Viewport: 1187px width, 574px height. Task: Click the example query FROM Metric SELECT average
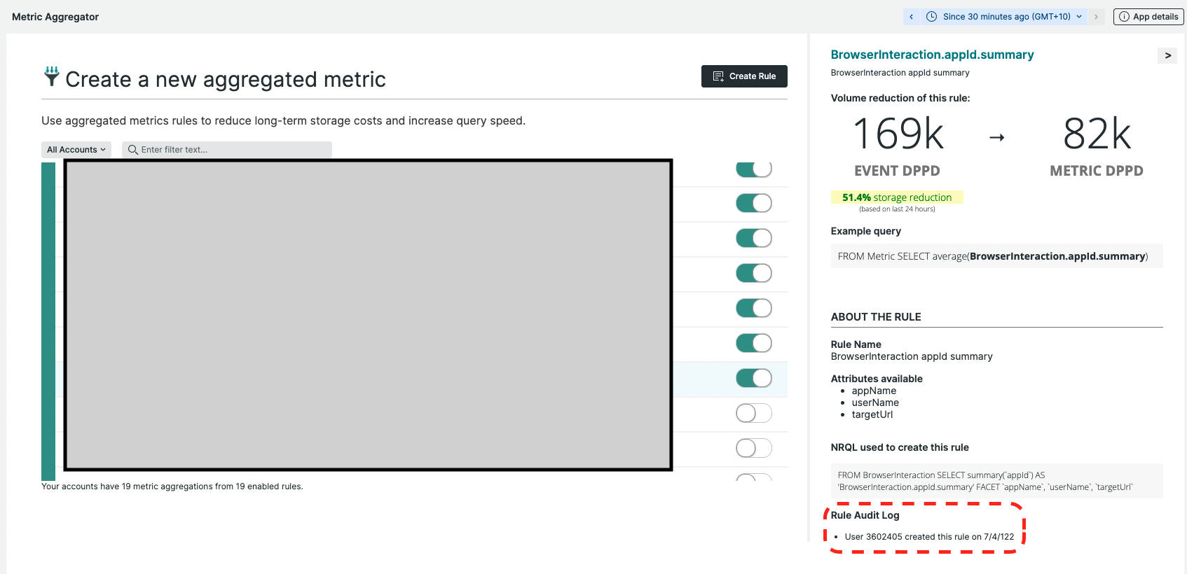(x=996, y=256)
